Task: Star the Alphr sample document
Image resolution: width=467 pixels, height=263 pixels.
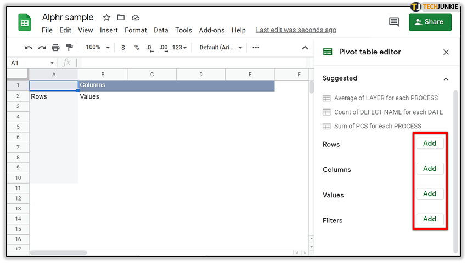Action: (x=106, y=18)
